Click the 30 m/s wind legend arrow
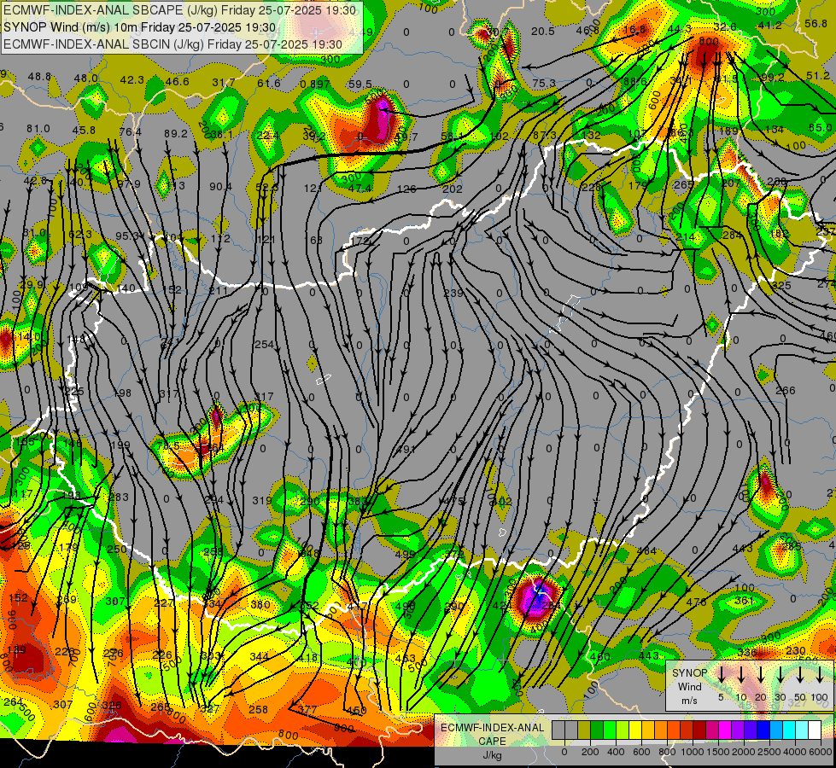The width and height of the screenshot is (836, 768). (780, 674)
